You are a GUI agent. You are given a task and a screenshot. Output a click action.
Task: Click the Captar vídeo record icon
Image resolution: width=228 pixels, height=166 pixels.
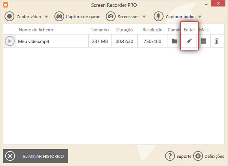[x=9, y=16]
